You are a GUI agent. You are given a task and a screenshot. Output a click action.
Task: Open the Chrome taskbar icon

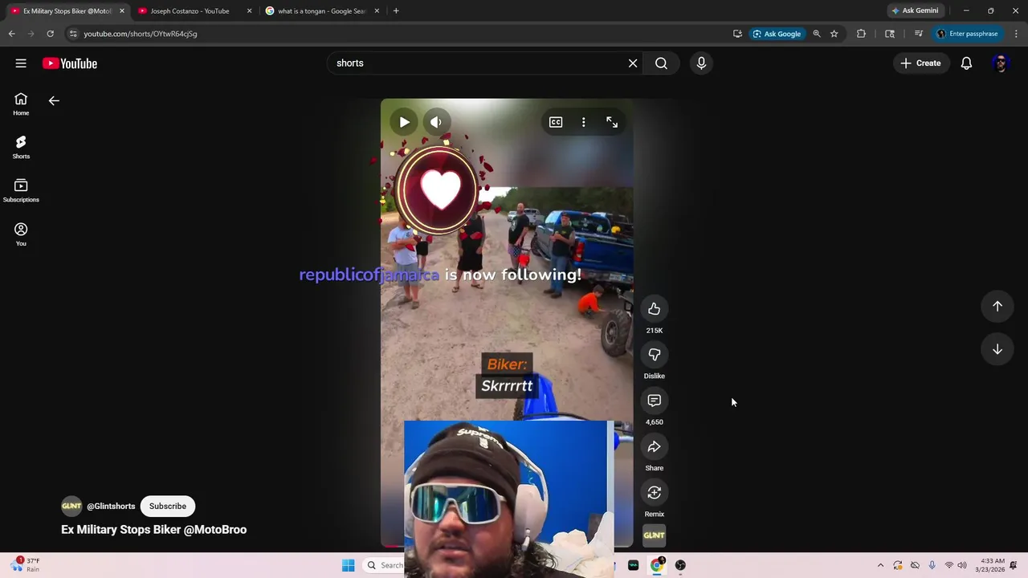pyautogui.click(x=657, y=565)
